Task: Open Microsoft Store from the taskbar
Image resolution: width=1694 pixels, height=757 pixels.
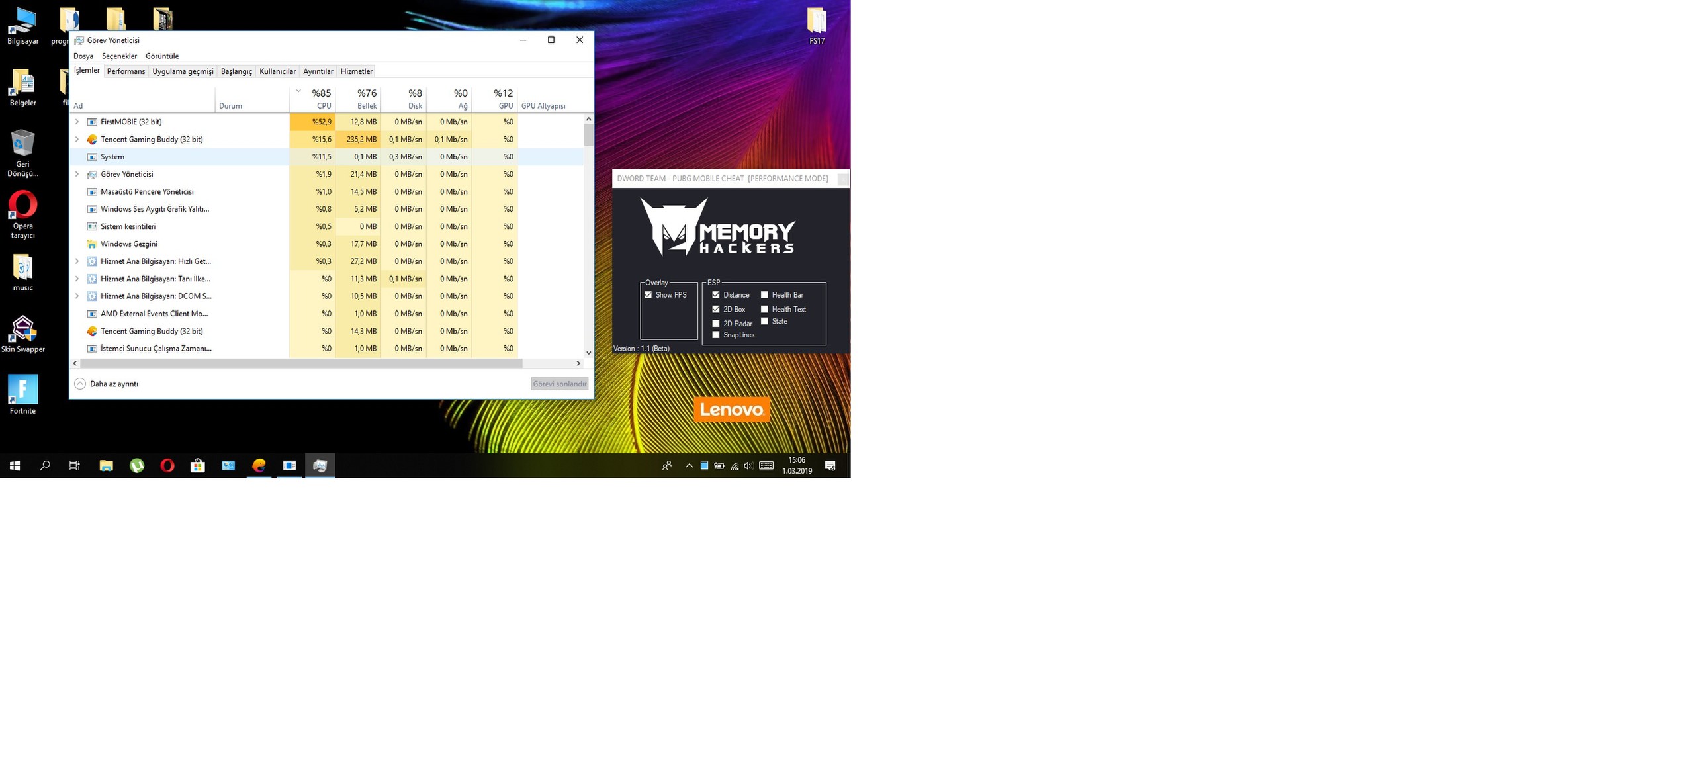Action: (197, 466)
